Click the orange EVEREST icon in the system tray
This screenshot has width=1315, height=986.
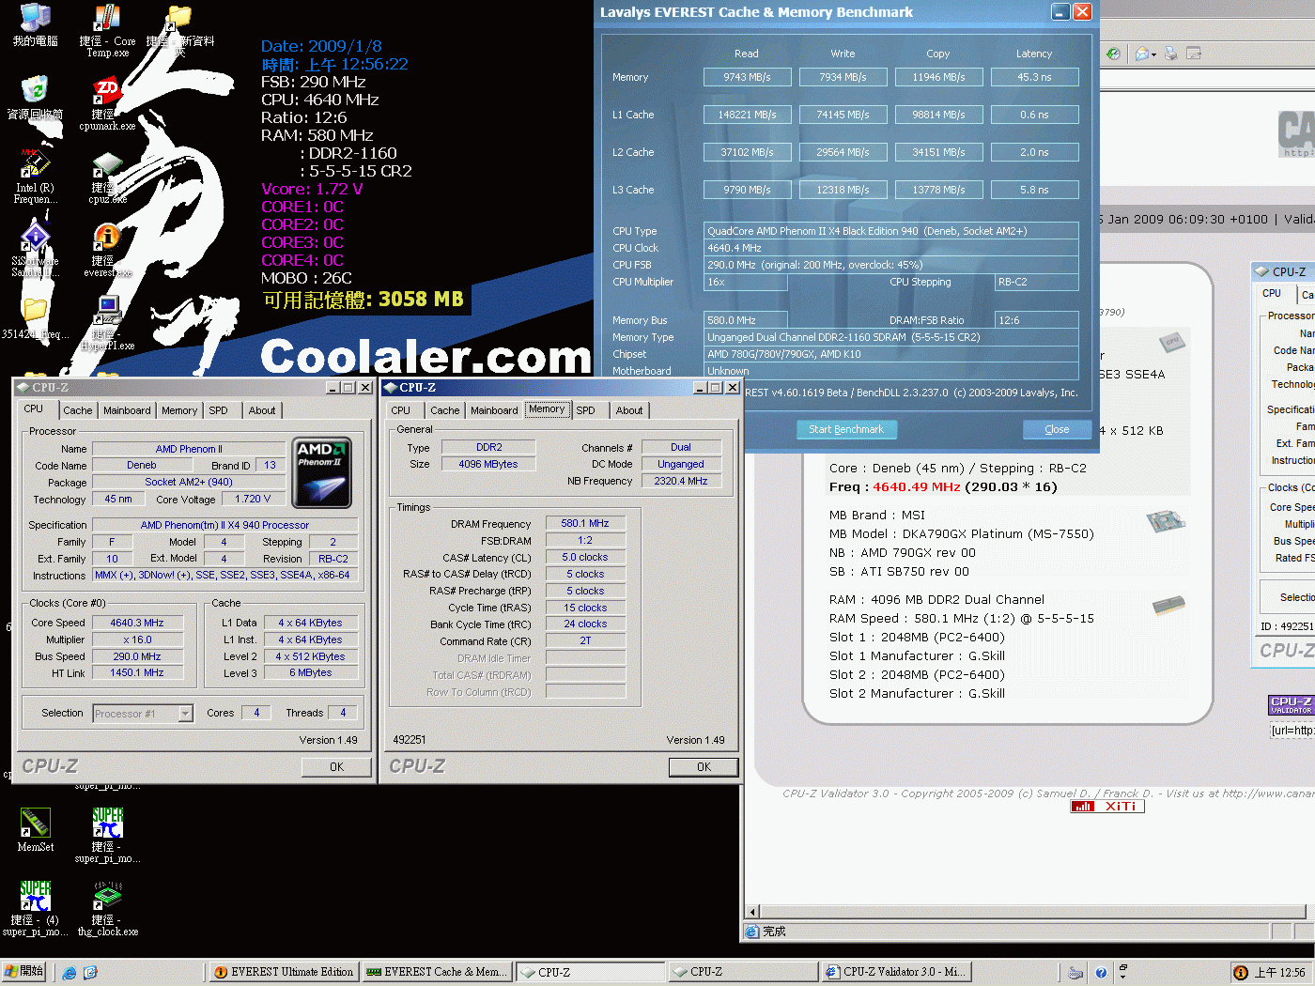(x=1241, y=973)
